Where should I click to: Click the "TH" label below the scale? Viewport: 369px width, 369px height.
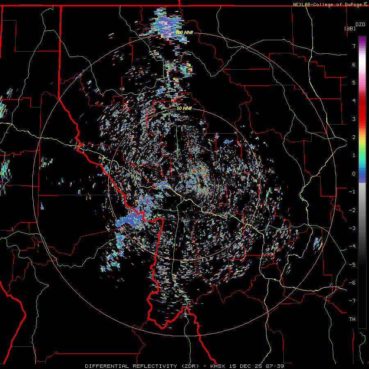(352, 319)
